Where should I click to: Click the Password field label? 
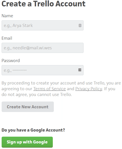(x=11, y=60)
